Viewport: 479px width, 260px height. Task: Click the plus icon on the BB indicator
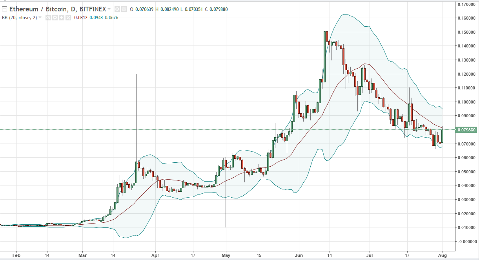(x=62, y=18)
